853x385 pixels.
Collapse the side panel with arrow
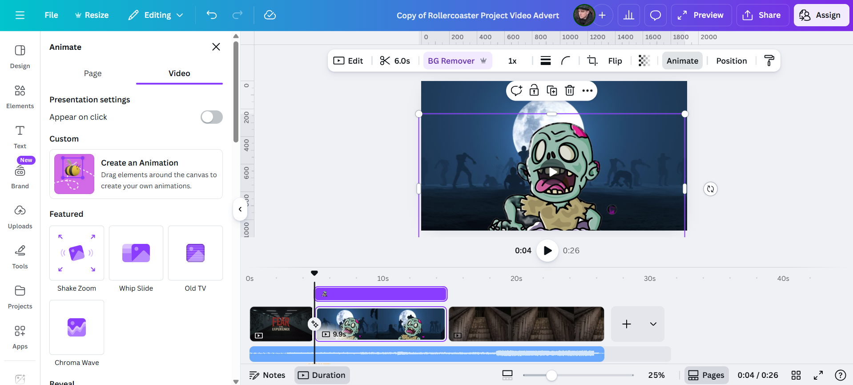click(x=240, y=209)
